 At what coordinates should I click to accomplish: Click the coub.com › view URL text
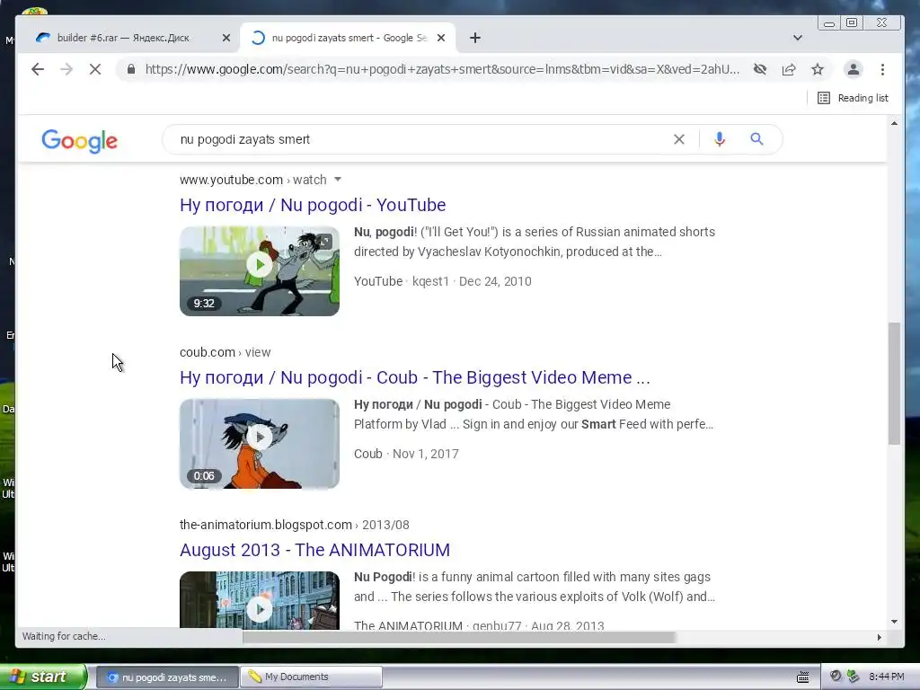pos(226,352)
